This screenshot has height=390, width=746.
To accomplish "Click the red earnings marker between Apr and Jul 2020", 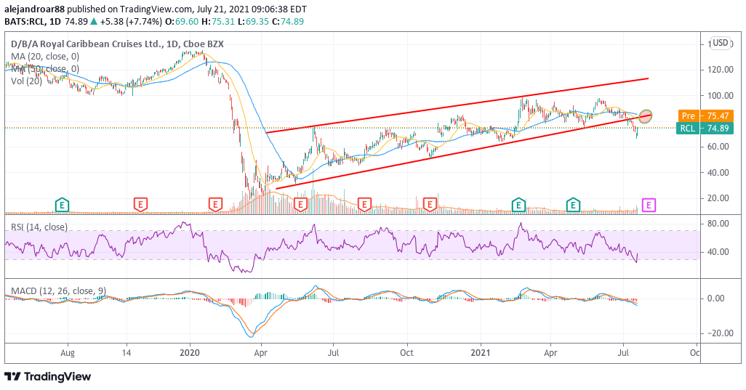I will 300,206.
